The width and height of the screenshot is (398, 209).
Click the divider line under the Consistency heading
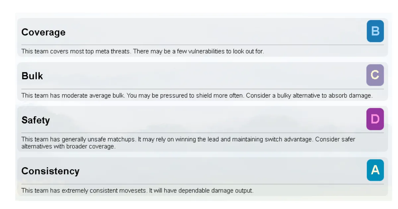click(x=202, y=184)
